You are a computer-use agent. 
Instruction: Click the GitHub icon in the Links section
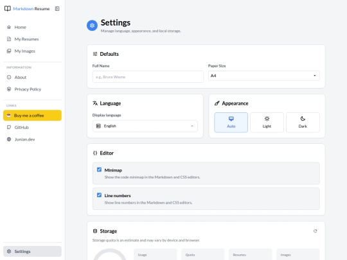[9, 127]
